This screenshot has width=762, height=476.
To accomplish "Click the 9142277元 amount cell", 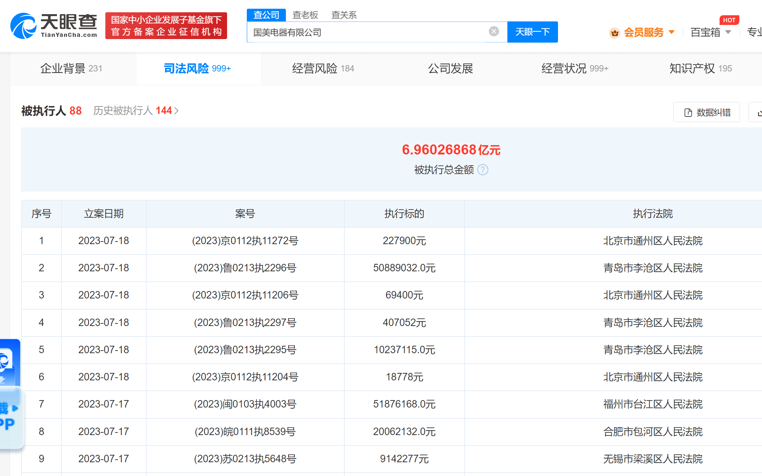I will pyautogui.click(x=404, y=459).
